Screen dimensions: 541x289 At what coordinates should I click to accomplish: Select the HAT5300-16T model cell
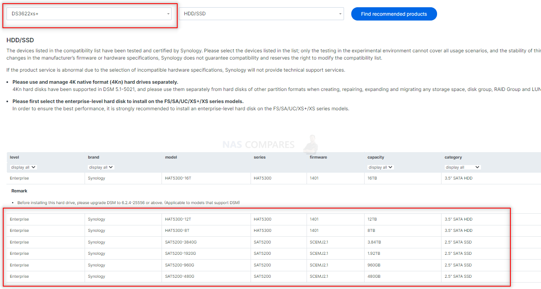point(178,178)
